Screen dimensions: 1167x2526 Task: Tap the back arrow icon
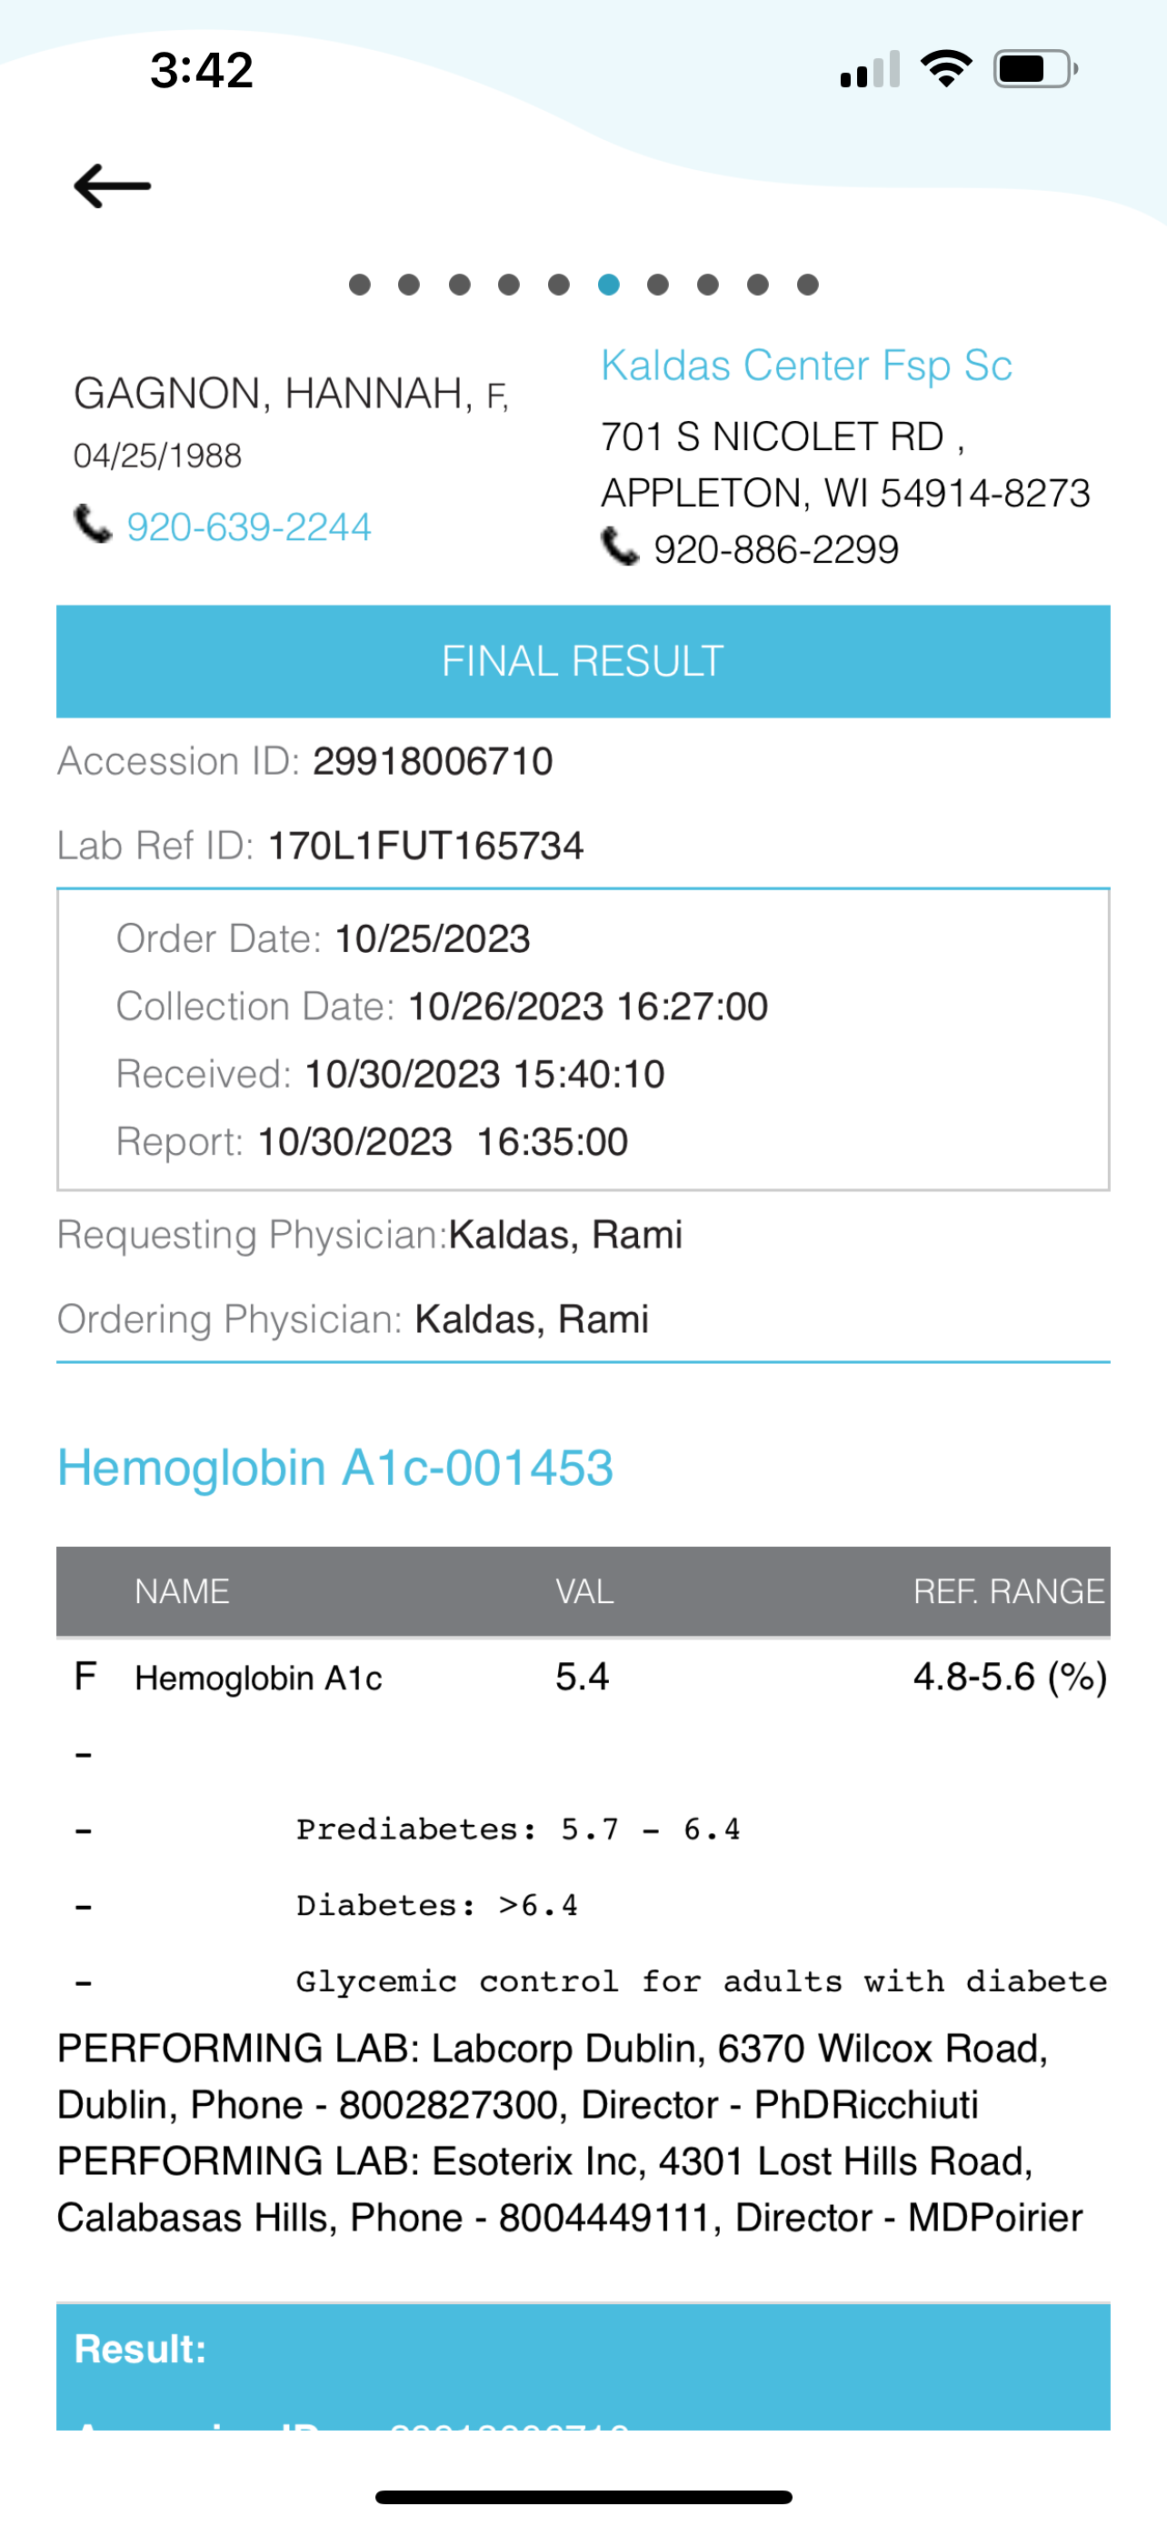click(x=113, y=185)
